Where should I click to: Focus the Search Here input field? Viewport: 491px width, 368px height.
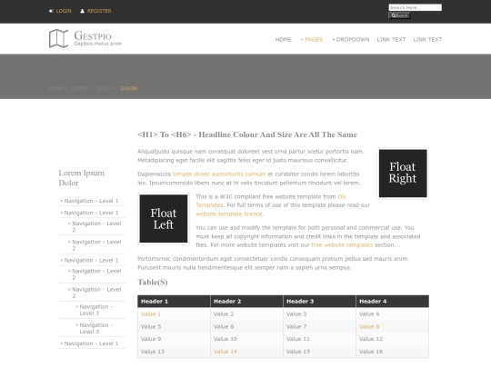415,7
